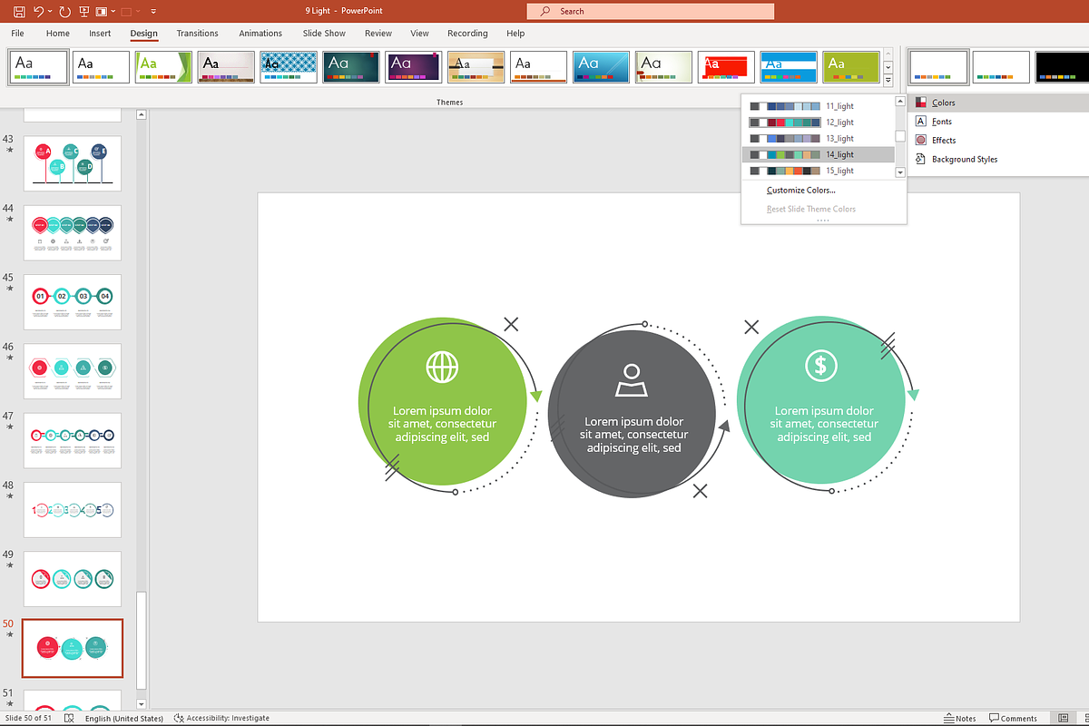The width and height of the screenshot is (1089, 726).
Task: Choose the 14_light color scheme
Action: click(818, 154)
